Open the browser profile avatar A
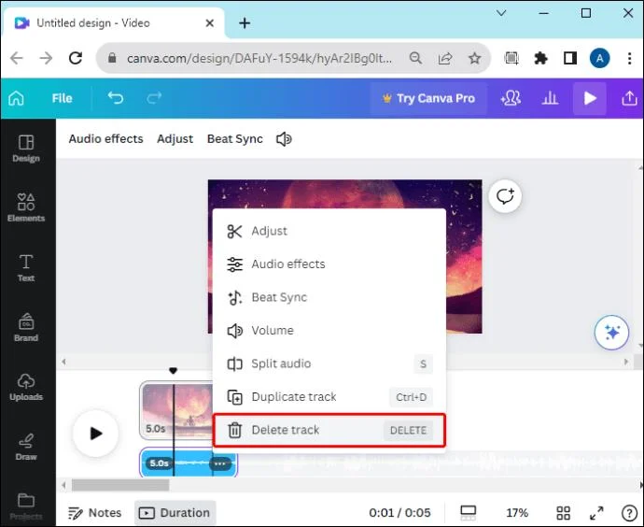Viewport: 644px width, 527px height. pos(599,58)
